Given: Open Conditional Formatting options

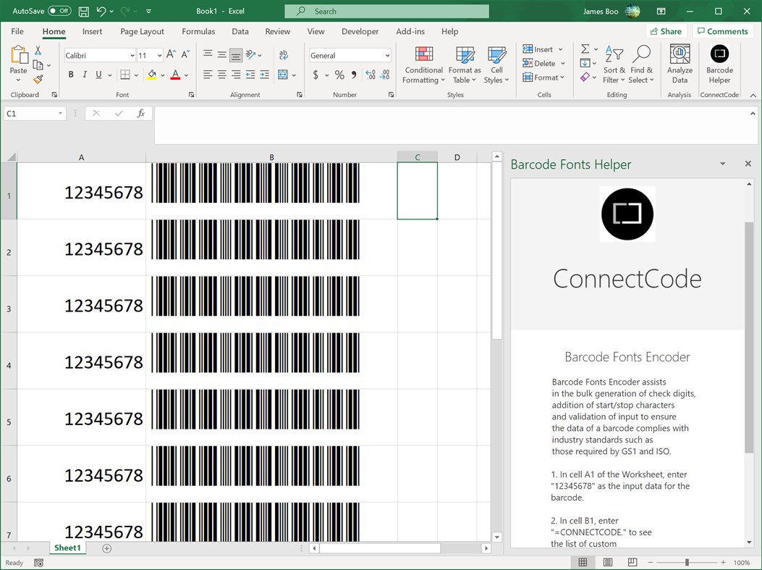Looking at the screenshot, I should (423, 65).
